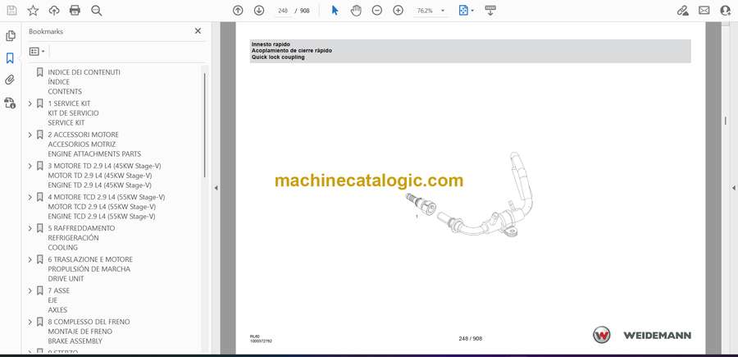738x357 pixels.
Task: Activate the arrow selection tool
Action: pos(335,11)
